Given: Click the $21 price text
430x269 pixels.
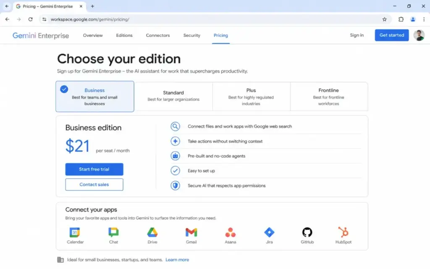Looking at the screenshot, I should (78, 146).
